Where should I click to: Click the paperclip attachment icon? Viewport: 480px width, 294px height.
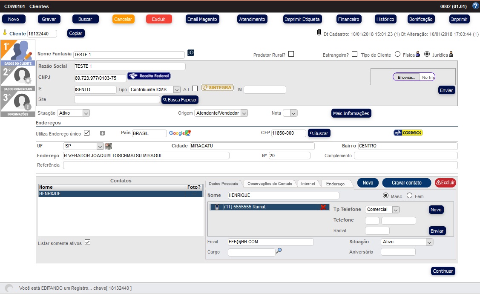click(319, 33)
